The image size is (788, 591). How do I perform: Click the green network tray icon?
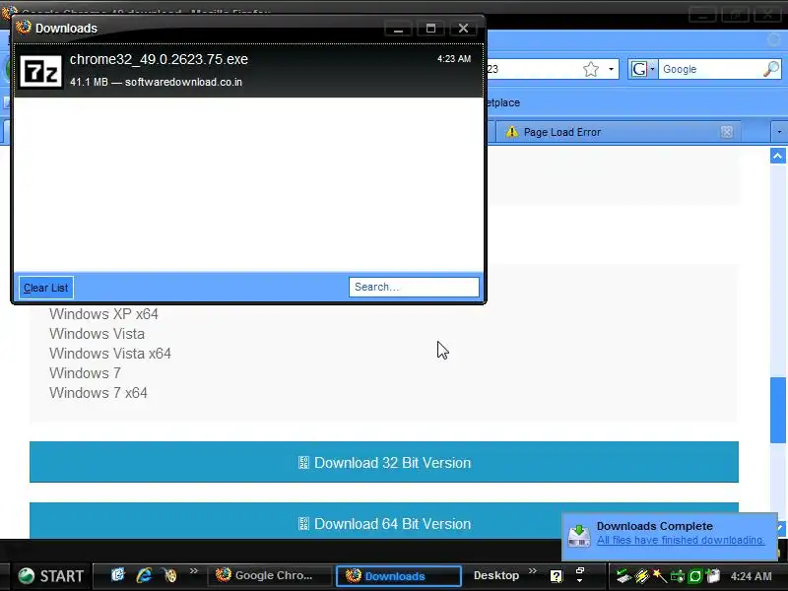[678, 576]
